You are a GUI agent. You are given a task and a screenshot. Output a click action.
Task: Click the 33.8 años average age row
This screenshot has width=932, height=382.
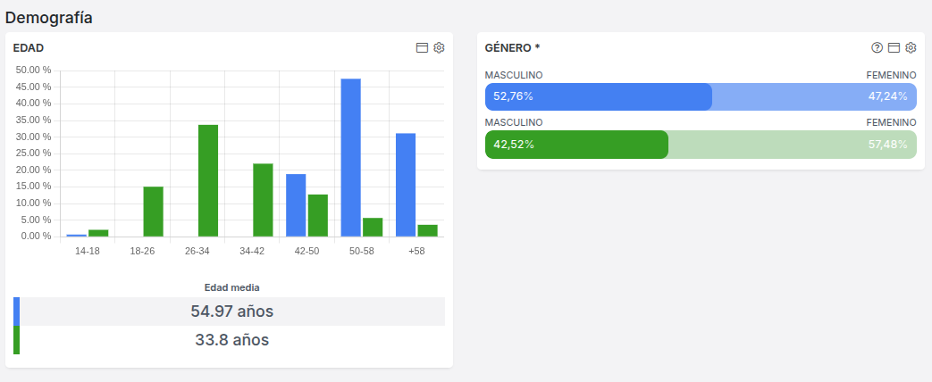tap(231, 340)
